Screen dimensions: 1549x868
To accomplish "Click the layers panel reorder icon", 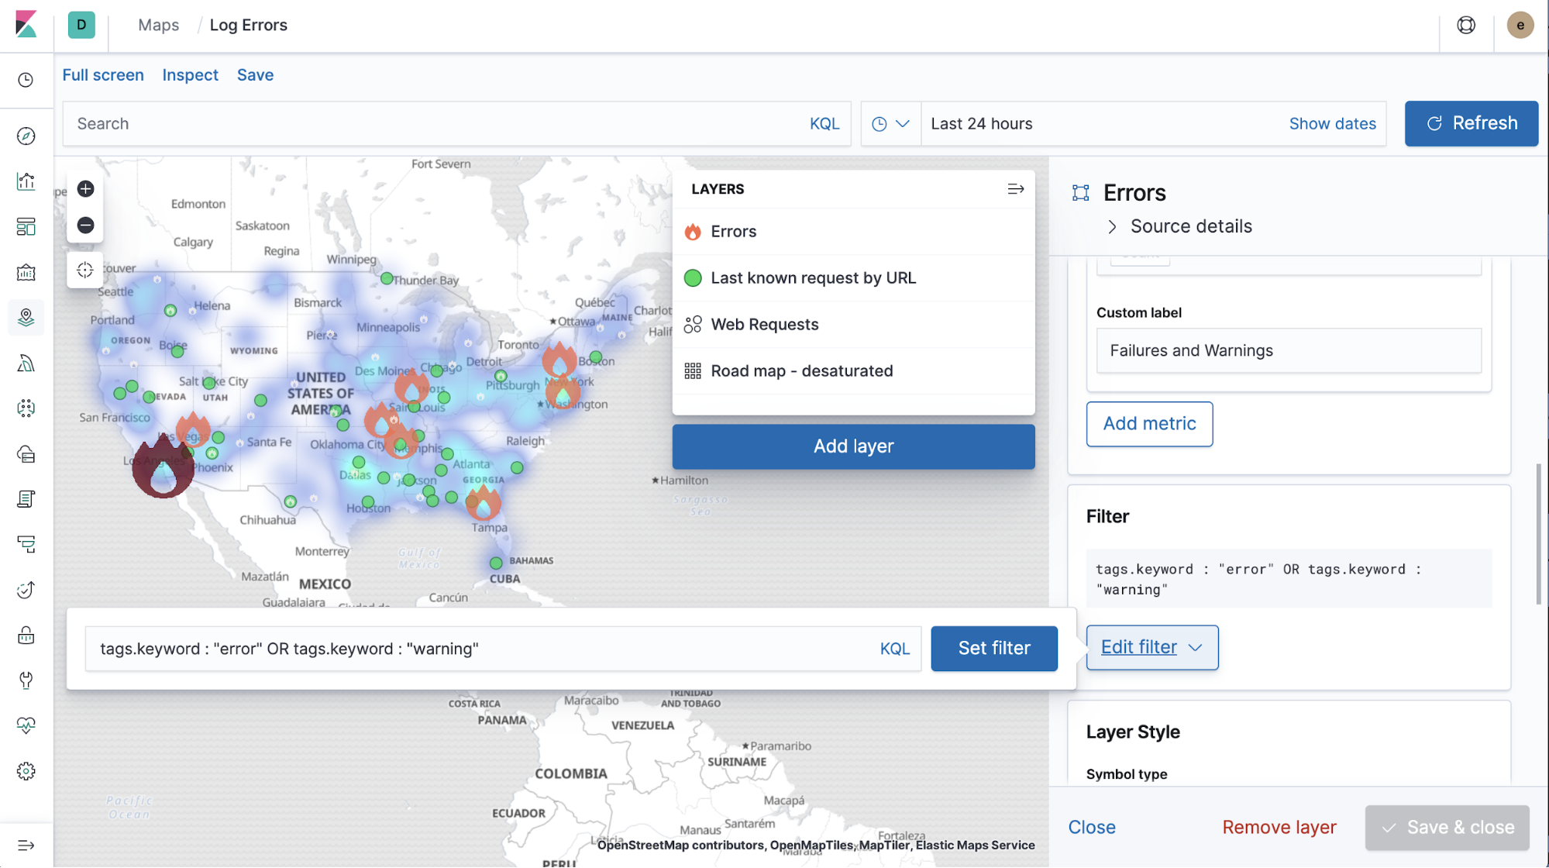I will 1016,188.
